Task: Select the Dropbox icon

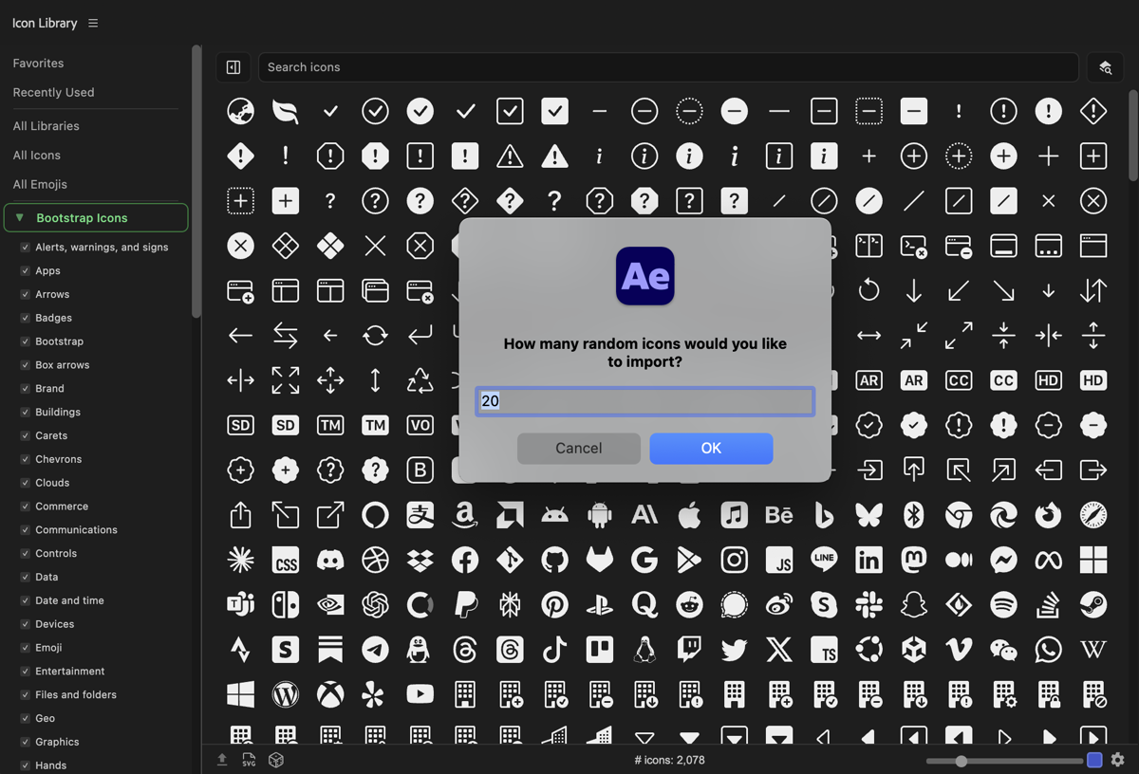Action: click(420, 560)
